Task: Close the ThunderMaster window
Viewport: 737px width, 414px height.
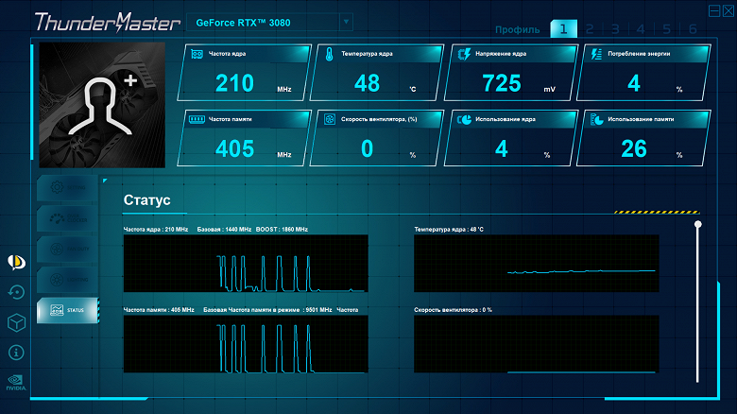Action: 728,10
